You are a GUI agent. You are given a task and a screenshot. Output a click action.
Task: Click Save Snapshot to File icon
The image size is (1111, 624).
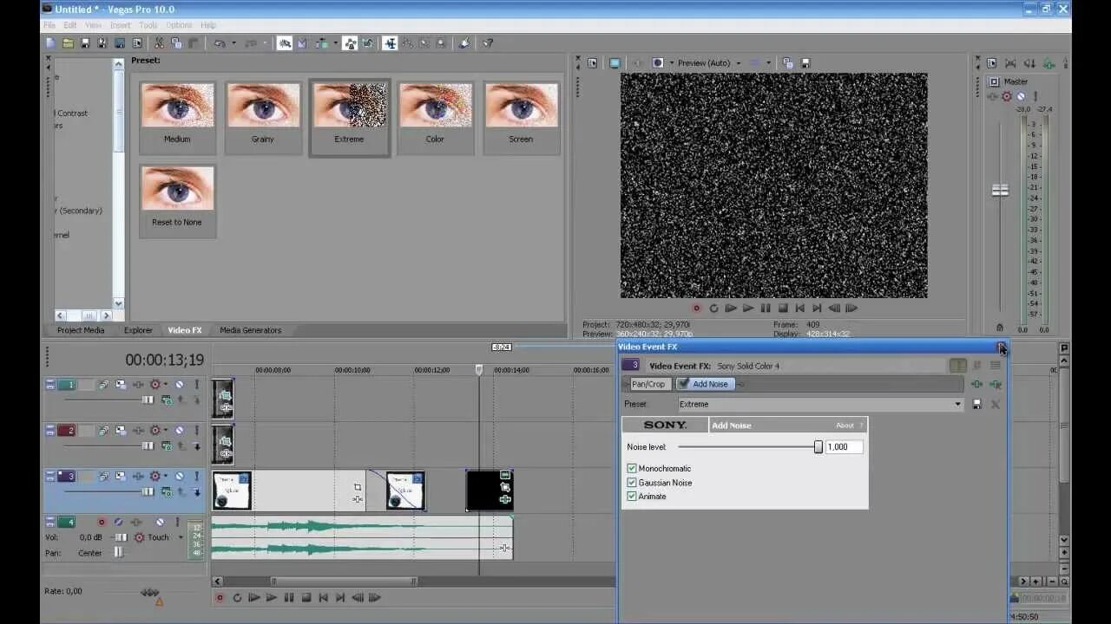pyautogui.click(x=805, y=62)
